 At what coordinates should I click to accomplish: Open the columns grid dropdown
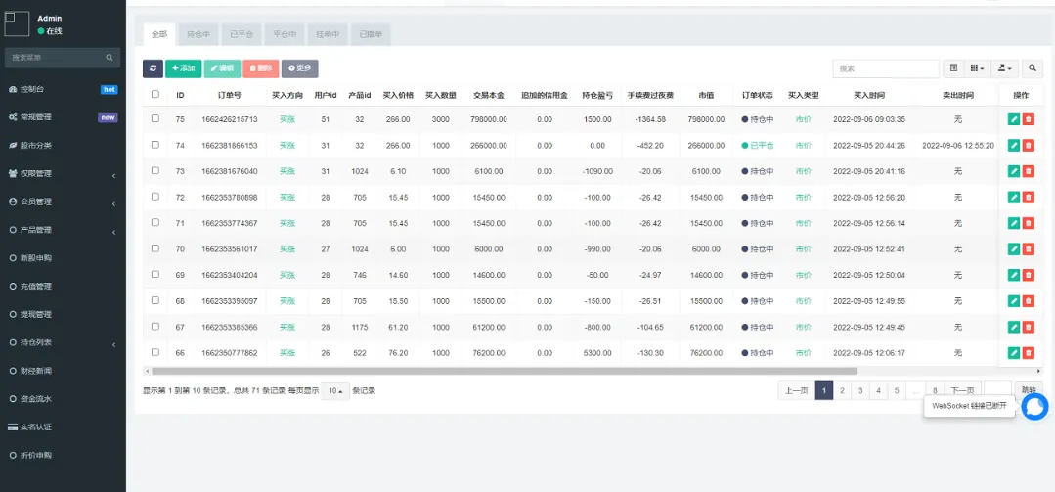click(978, 68)
